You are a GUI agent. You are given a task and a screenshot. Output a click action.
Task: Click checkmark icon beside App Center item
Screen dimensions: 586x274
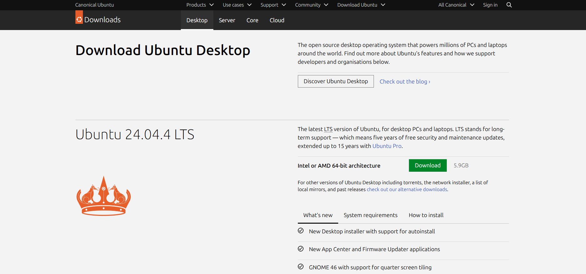(x=301, y=249)
